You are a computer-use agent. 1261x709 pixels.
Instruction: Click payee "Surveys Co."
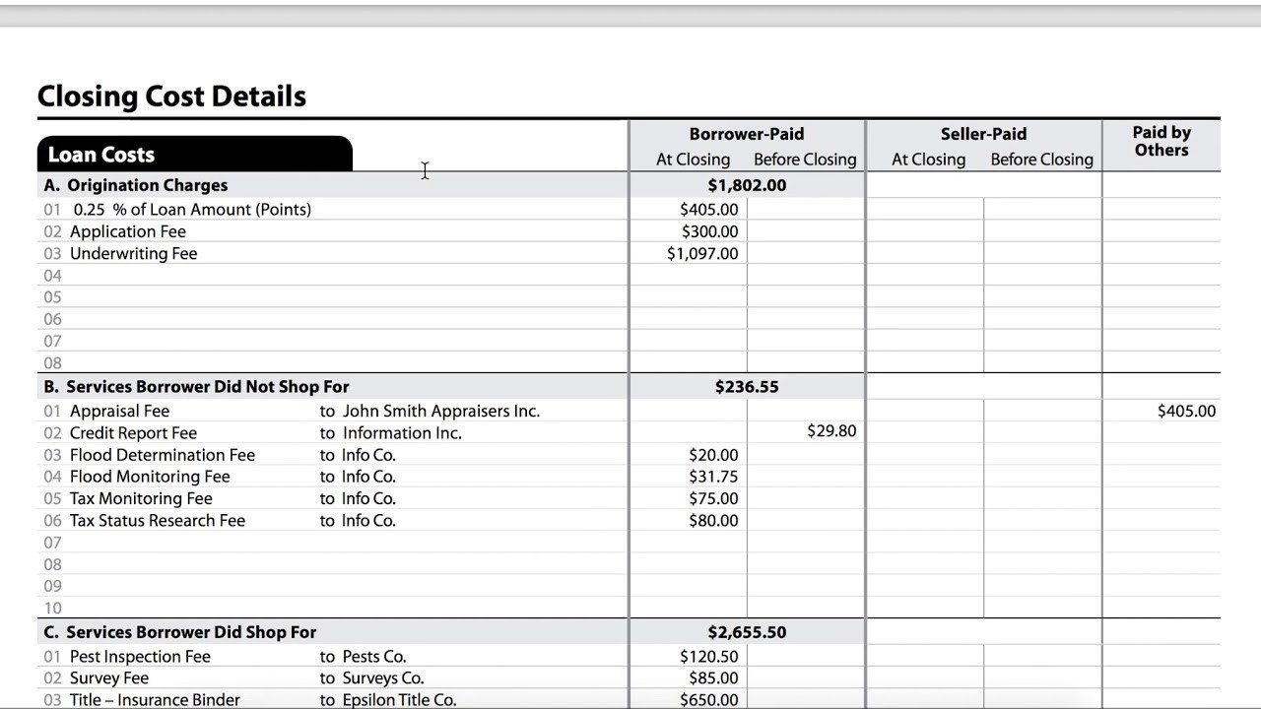pyautogui.click(x=383, y=678)
